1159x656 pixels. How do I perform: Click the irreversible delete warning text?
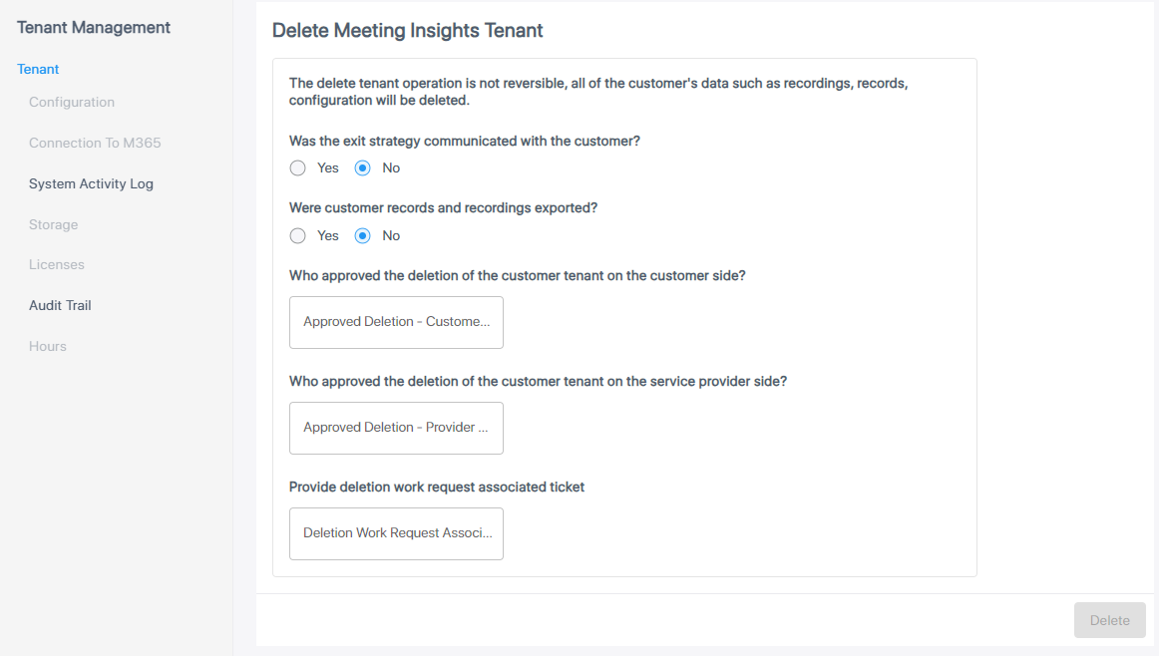[x=597, y=92]
